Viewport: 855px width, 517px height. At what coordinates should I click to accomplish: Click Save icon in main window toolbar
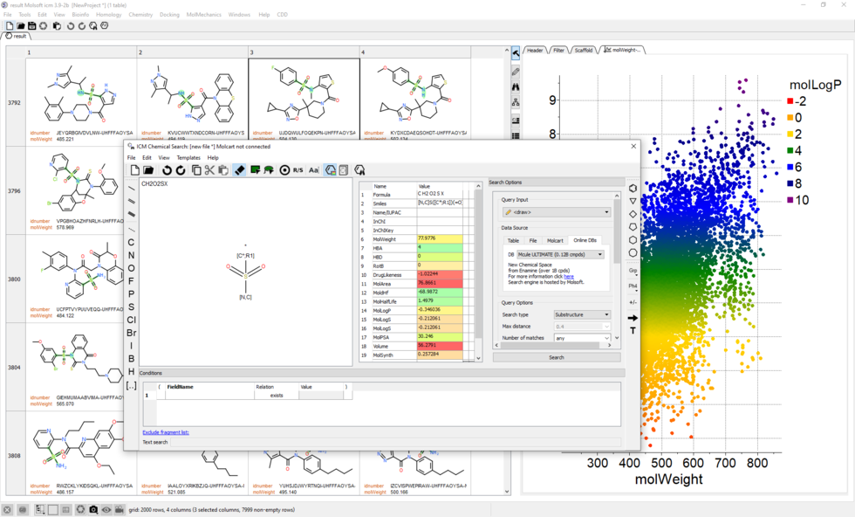pos(31,25)
